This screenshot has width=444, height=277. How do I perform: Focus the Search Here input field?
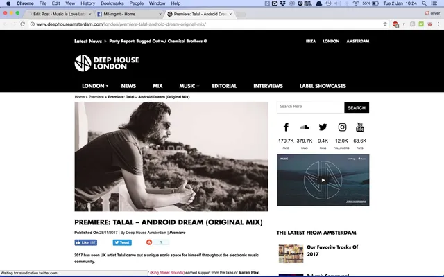(311, 108)
